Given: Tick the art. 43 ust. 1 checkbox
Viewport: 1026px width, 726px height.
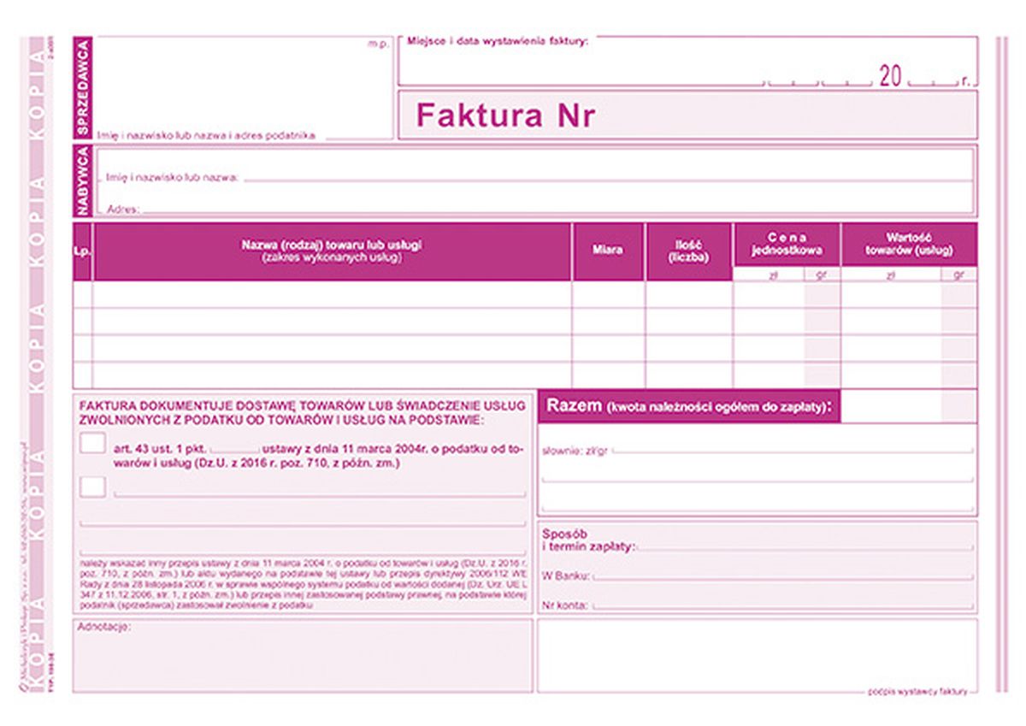Looking at the screenshot, I should pos(92,444).
